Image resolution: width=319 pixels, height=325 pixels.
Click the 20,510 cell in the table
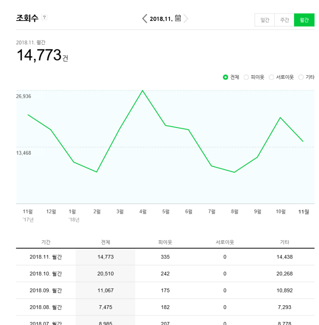[106, 274]
